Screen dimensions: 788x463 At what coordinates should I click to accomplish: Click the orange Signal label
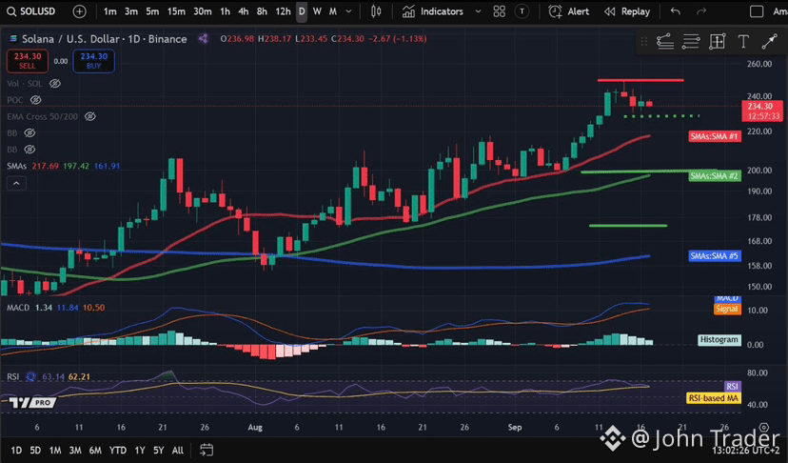click(727, 309)
